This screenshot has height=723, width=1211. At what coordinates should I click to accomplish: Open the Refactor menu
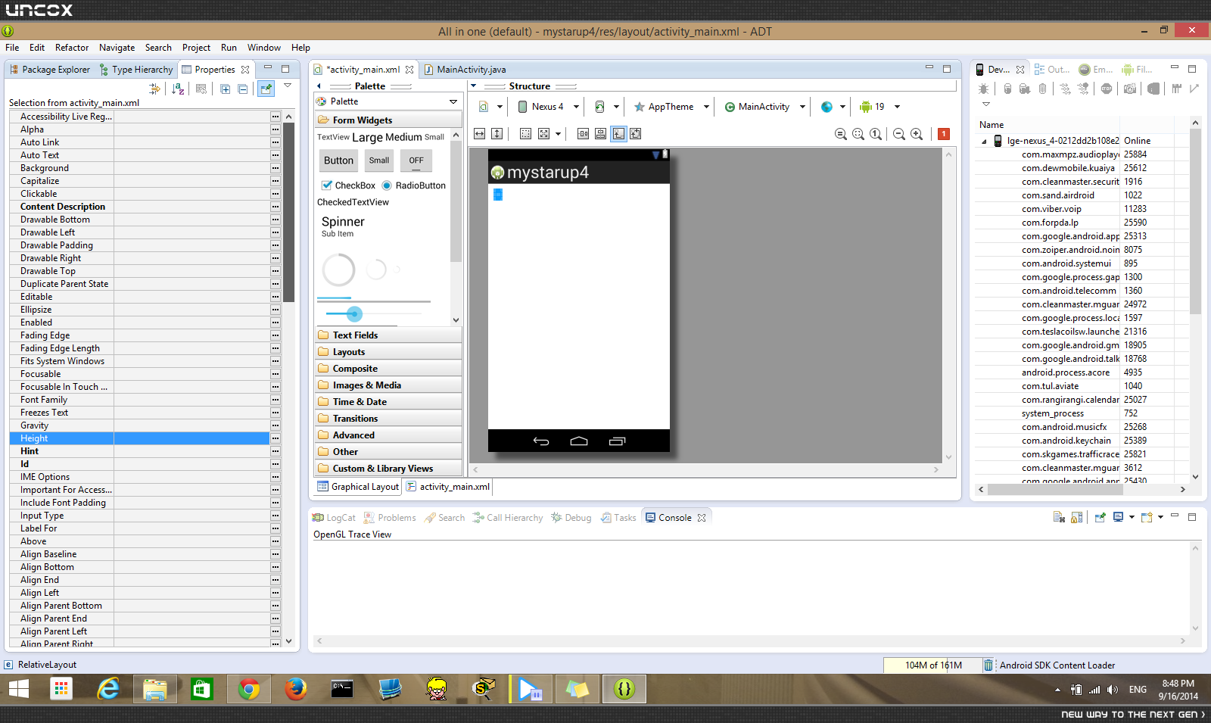pyautogui.click(x=72, y=48)
